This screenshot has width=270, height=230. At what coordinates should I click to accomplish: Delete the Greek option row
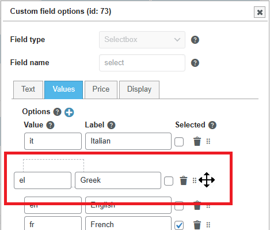[184, 180]
